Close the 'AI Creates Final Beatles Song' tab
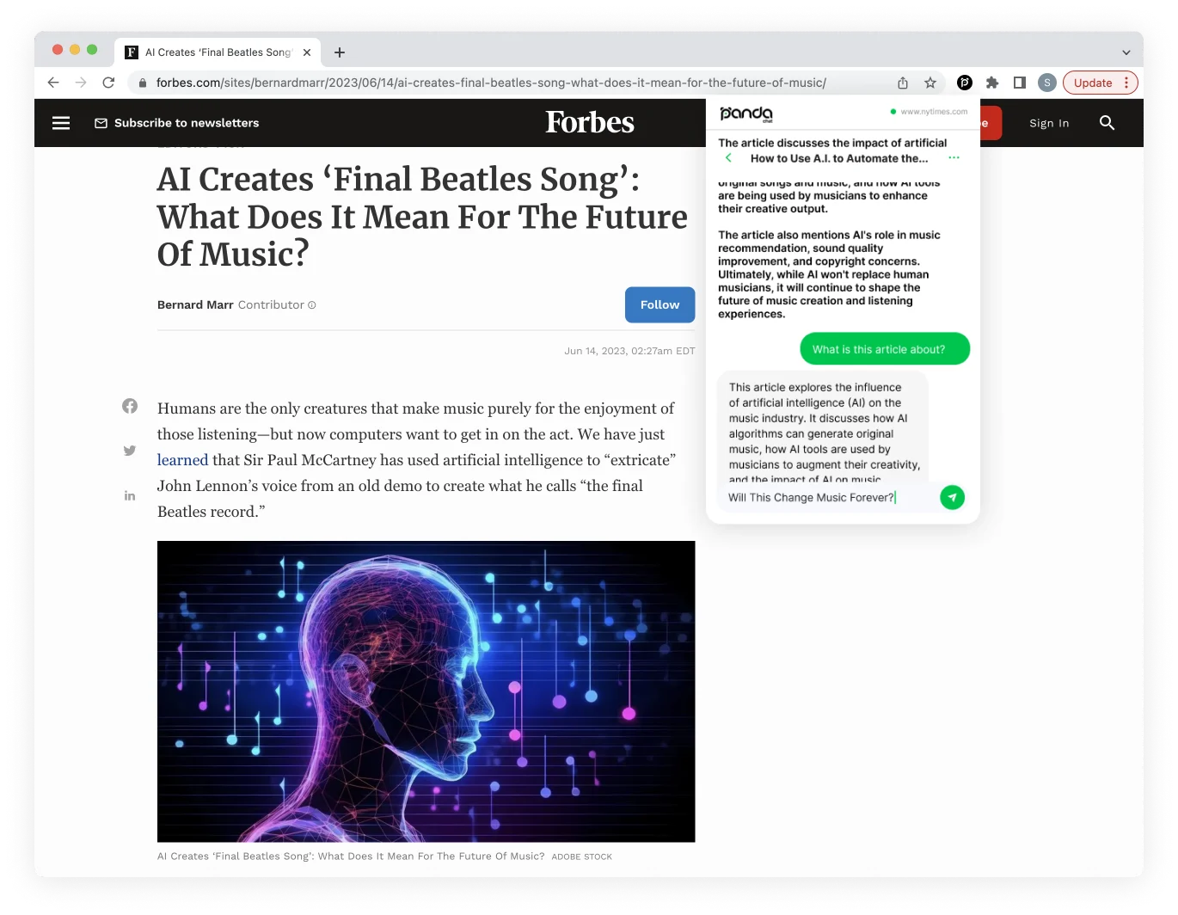 pyautogui.click(x=307, y=52)
